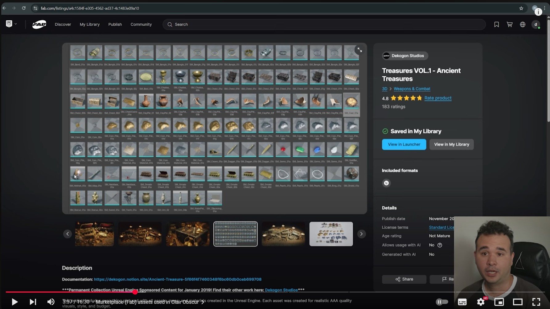Open the dekogon.notion.site documentation link
Image resolution: width=550 pixels, height=309 pixels.
[x=178, y=279]
